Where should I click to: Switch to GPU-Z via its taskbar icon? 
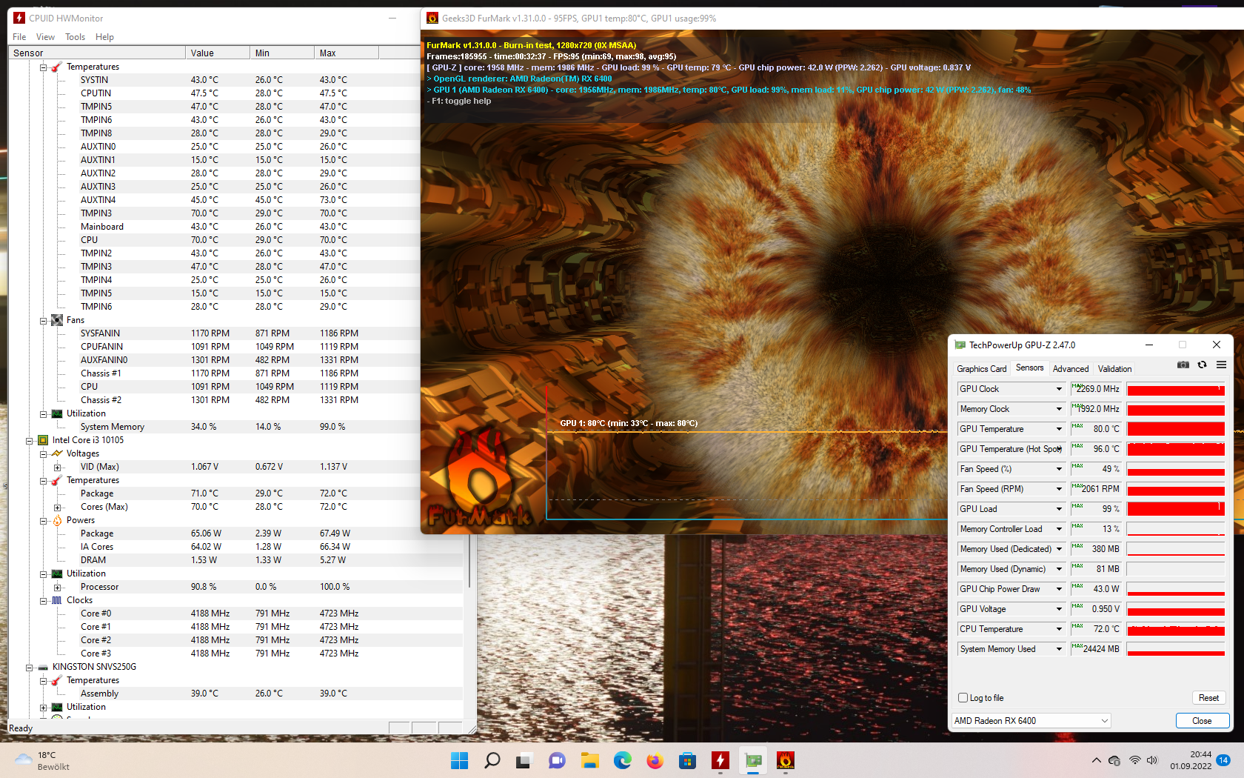pyautogui.click(x=753, y=760)
